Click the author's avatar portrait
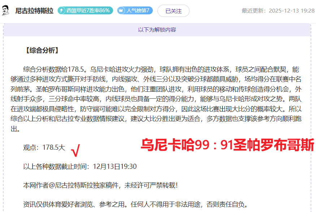The width and height of the screenshot is (316, 212). (6, 10)
